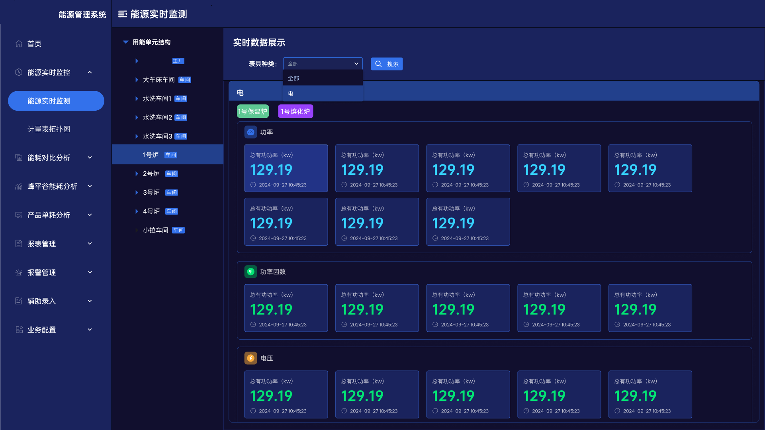Image resolution: width=765 pixels, height=430 pixels.
Task: Click the blue 功率 section gauge icon
Action: click(x=250, y=132)
